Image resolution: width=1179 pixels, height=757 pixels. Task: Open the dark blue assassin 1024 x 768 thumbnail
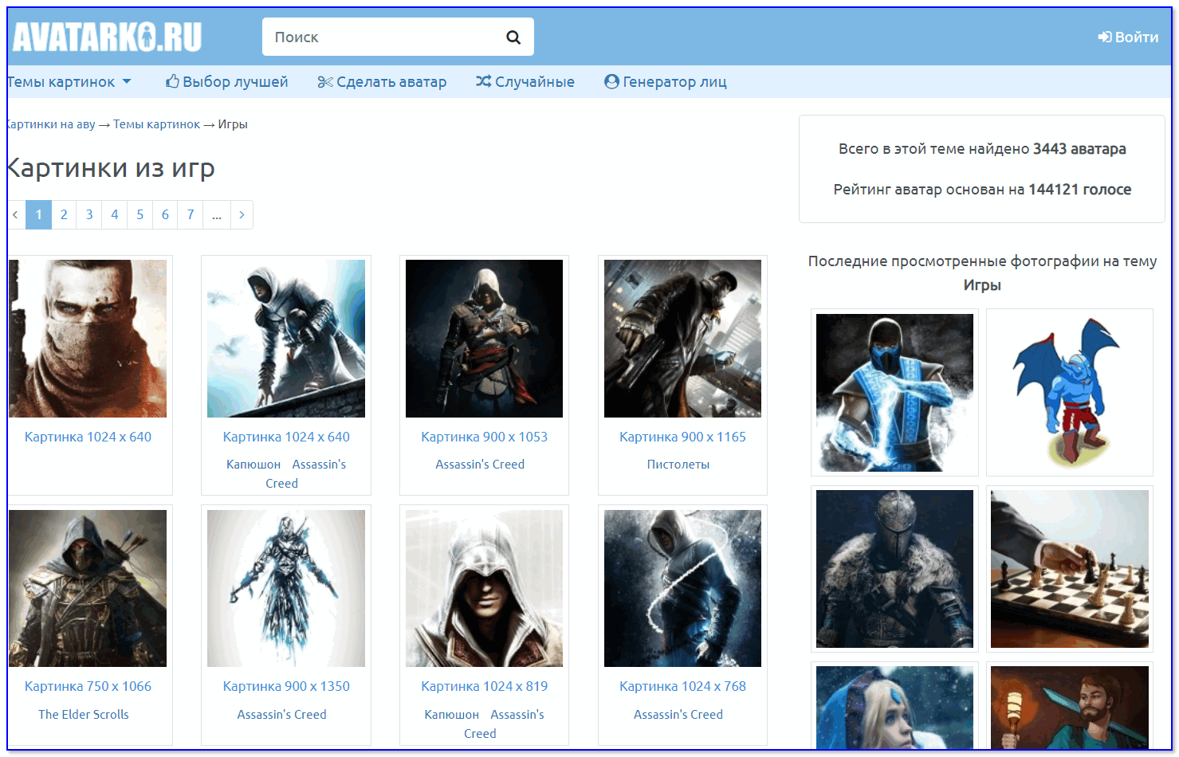(682, 588)
